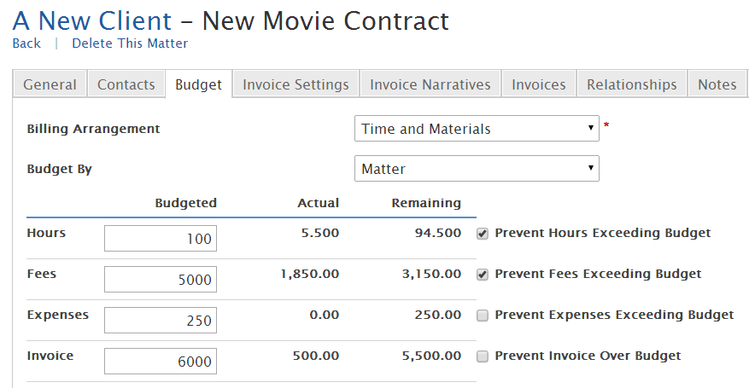749x388 pixels.
Task: Focus the budgeted Fees input field
Action: point(161,280)
